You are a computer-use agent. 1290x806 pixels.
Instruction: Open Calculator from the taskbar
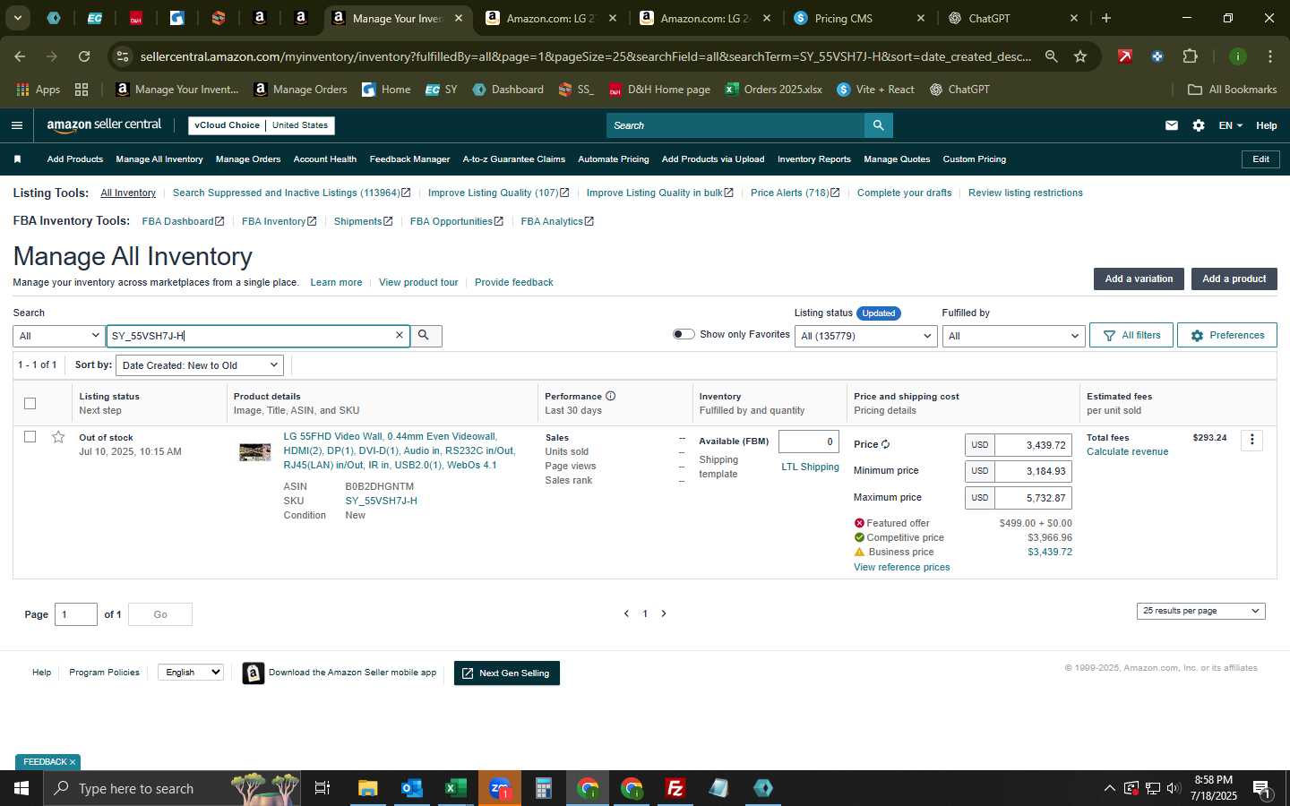544,788
